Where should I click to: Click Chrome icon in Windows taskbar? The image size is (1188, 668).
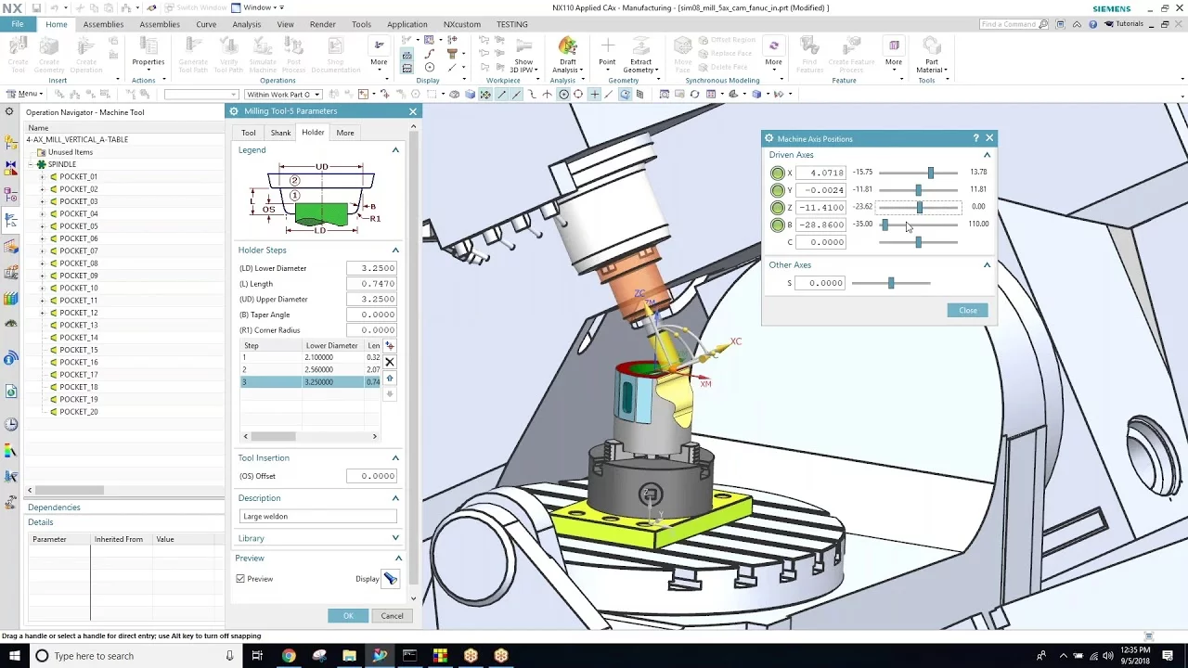[289, 656]
